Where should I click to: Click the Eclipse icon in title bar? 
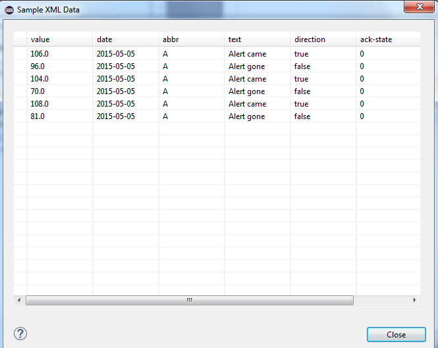9,11
